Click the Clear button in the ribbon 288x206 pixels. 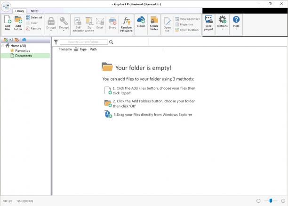pyautogui.click(x=32, y=23)
